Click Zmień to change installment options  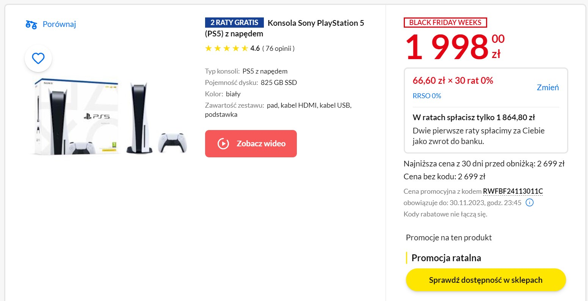[547, 87]
